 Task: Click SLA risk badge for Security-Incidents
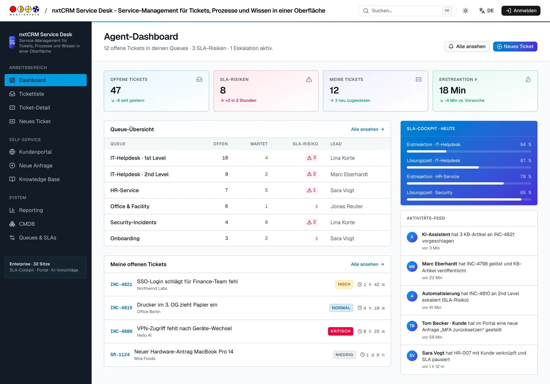(311, 222)
